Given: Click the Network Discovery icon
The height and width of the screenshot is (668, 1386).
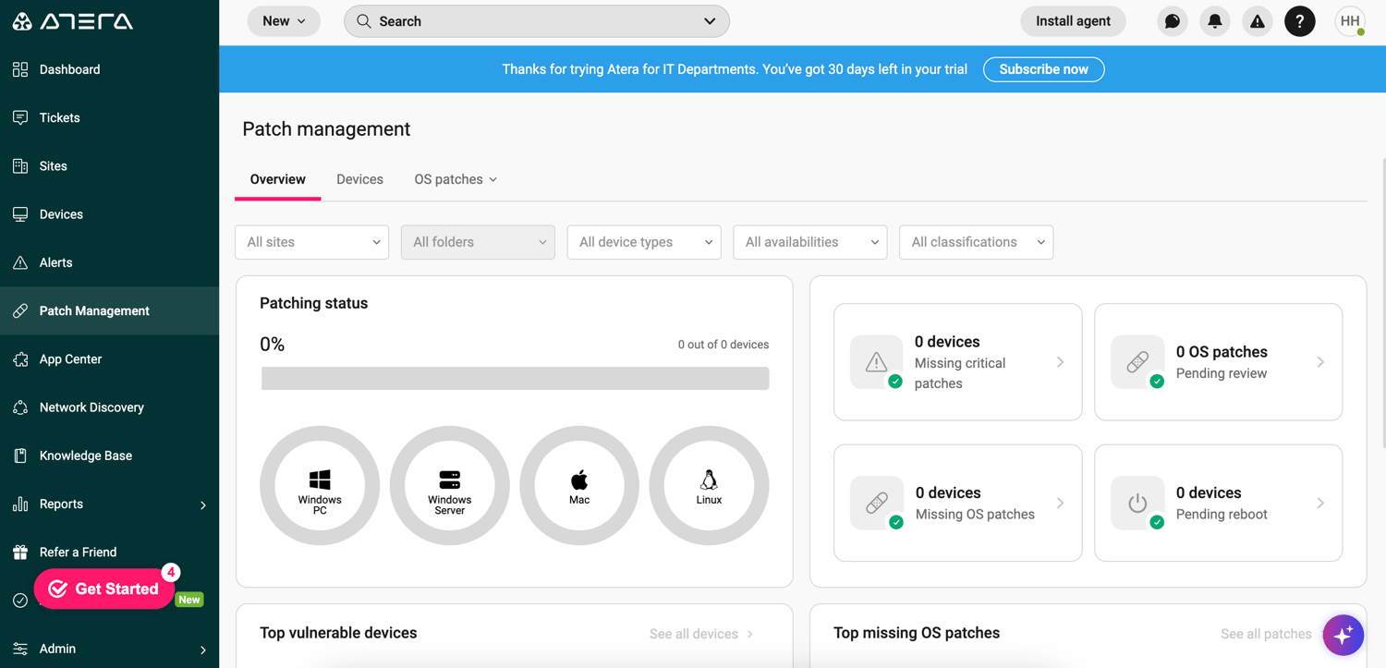Looking at the screenshot, I should 20,407.
